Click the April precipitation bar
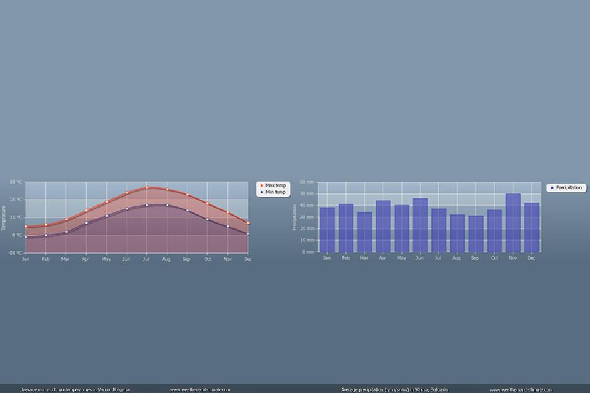Image resolution: width=590 pixels, height=393 pixels. (383, 226)
